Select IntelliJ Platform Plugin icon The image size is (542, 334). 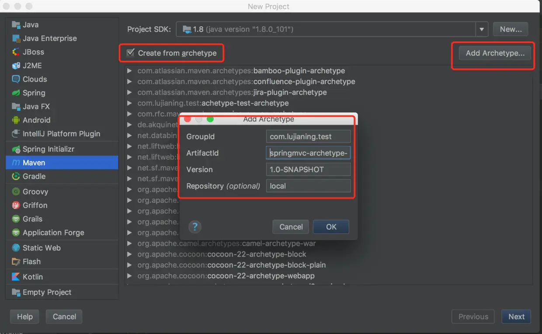click(x=16, y=133)
